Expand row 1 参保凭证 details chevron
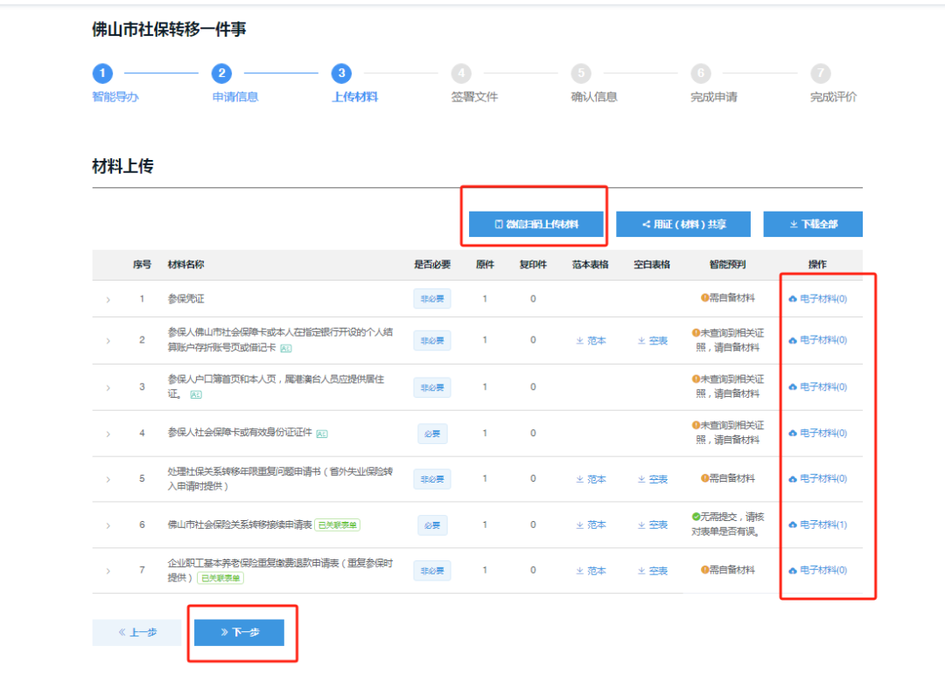 [108, 300]
